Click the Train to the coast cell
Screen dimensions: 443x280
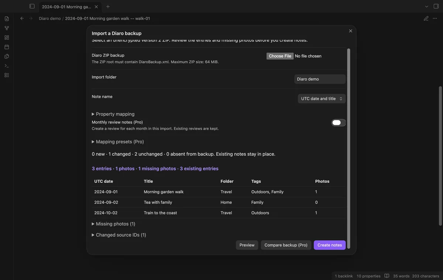point(160,213)
